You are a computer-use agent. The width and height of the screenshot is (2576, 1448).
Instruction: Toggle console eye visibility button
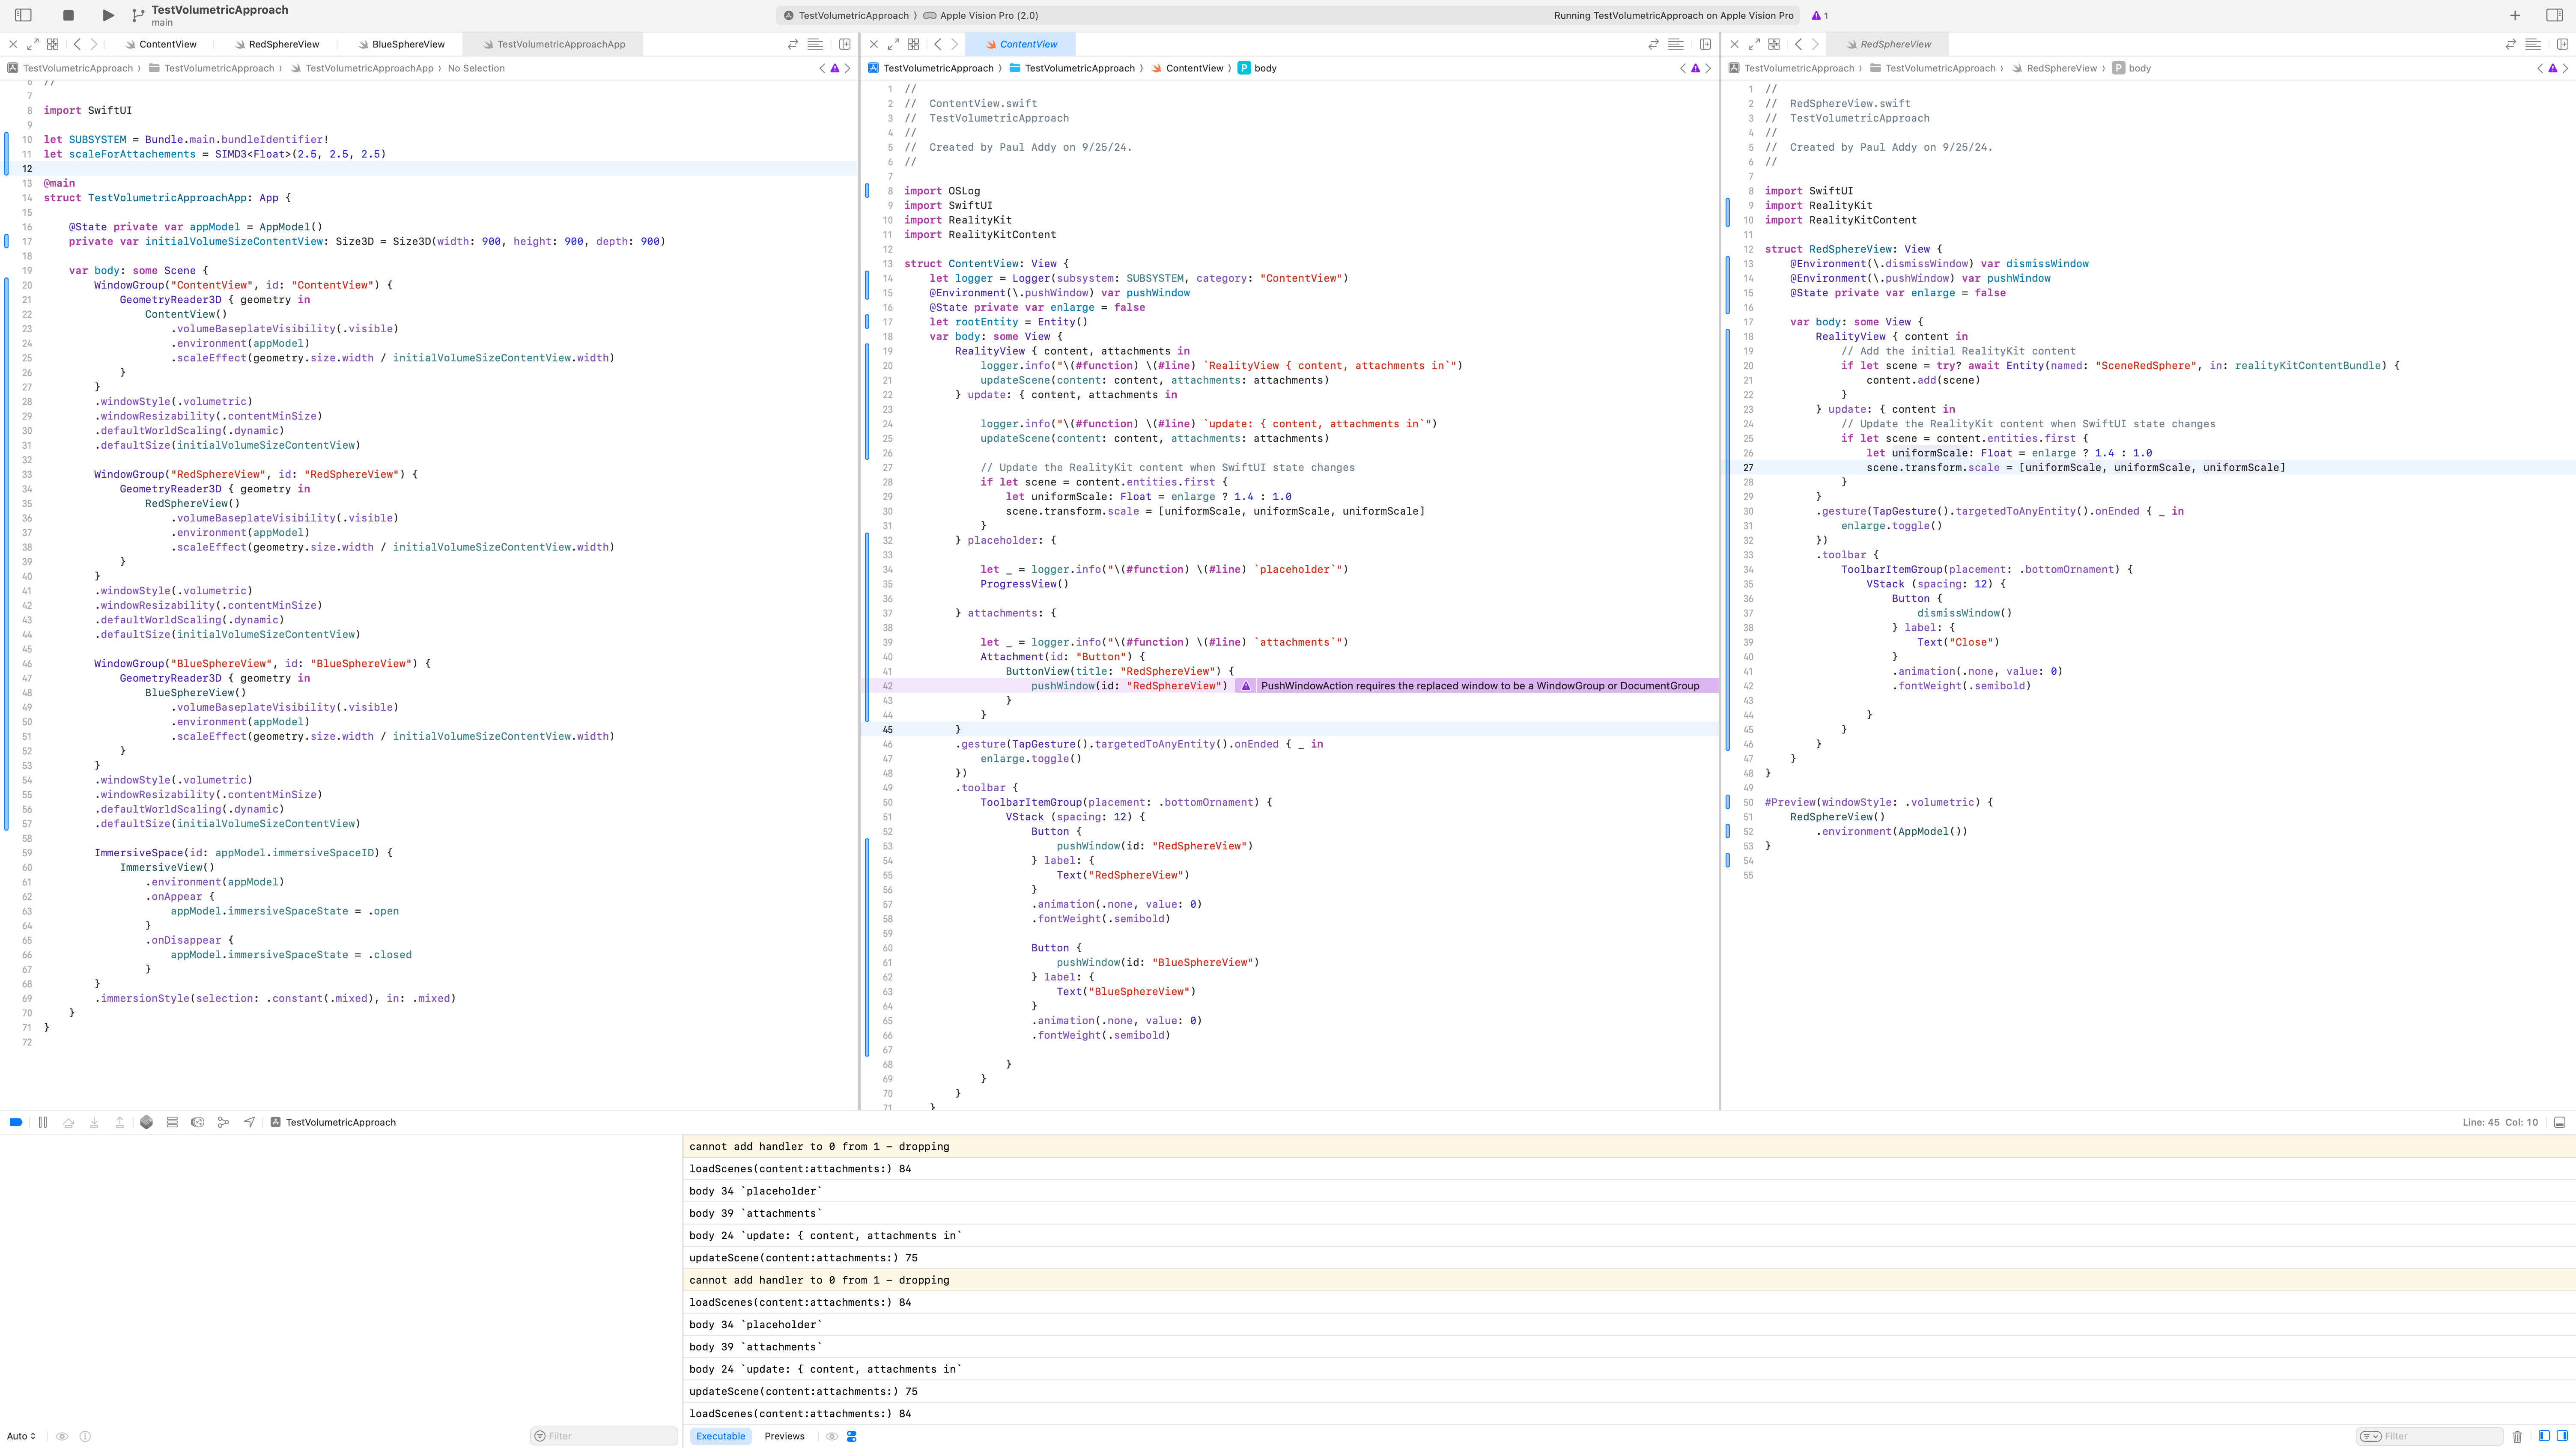[x=831, y=1436]
